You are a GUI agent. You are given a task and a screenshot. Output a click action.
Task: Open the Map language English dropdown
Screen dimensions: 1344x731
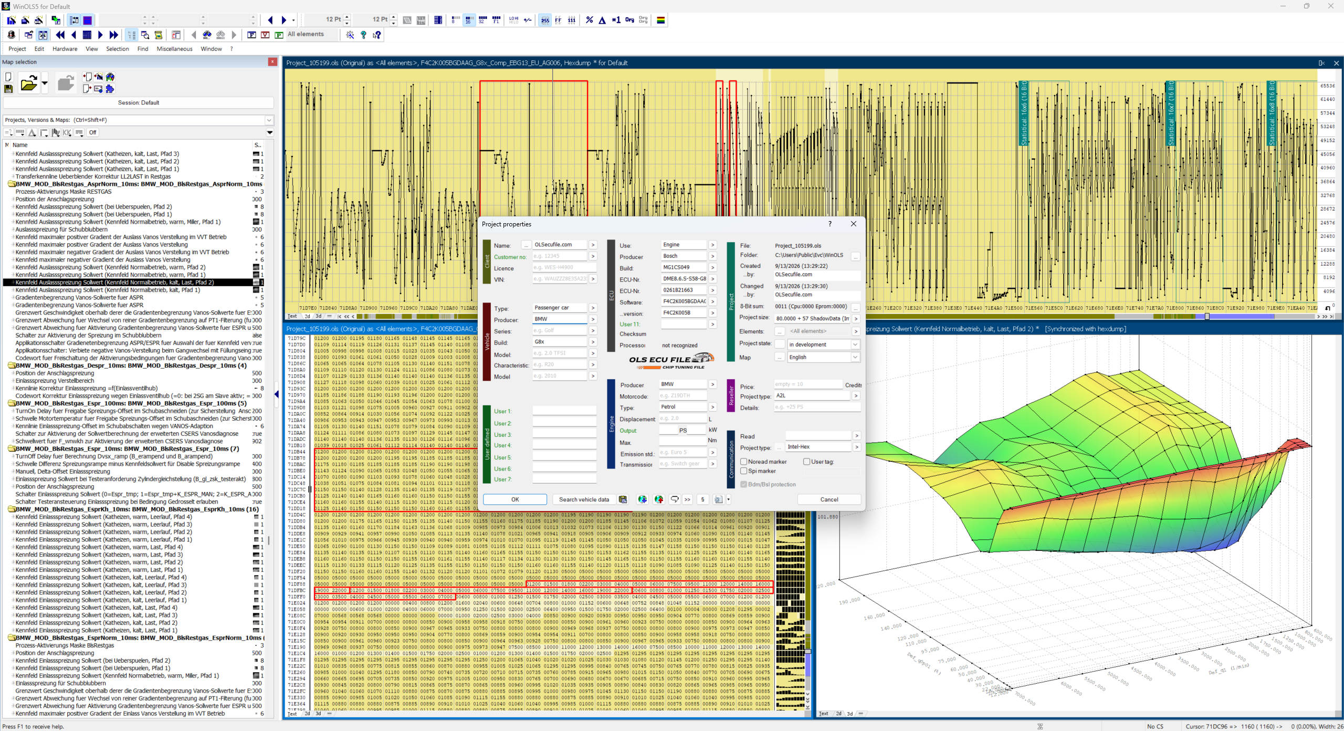[823, 357]
